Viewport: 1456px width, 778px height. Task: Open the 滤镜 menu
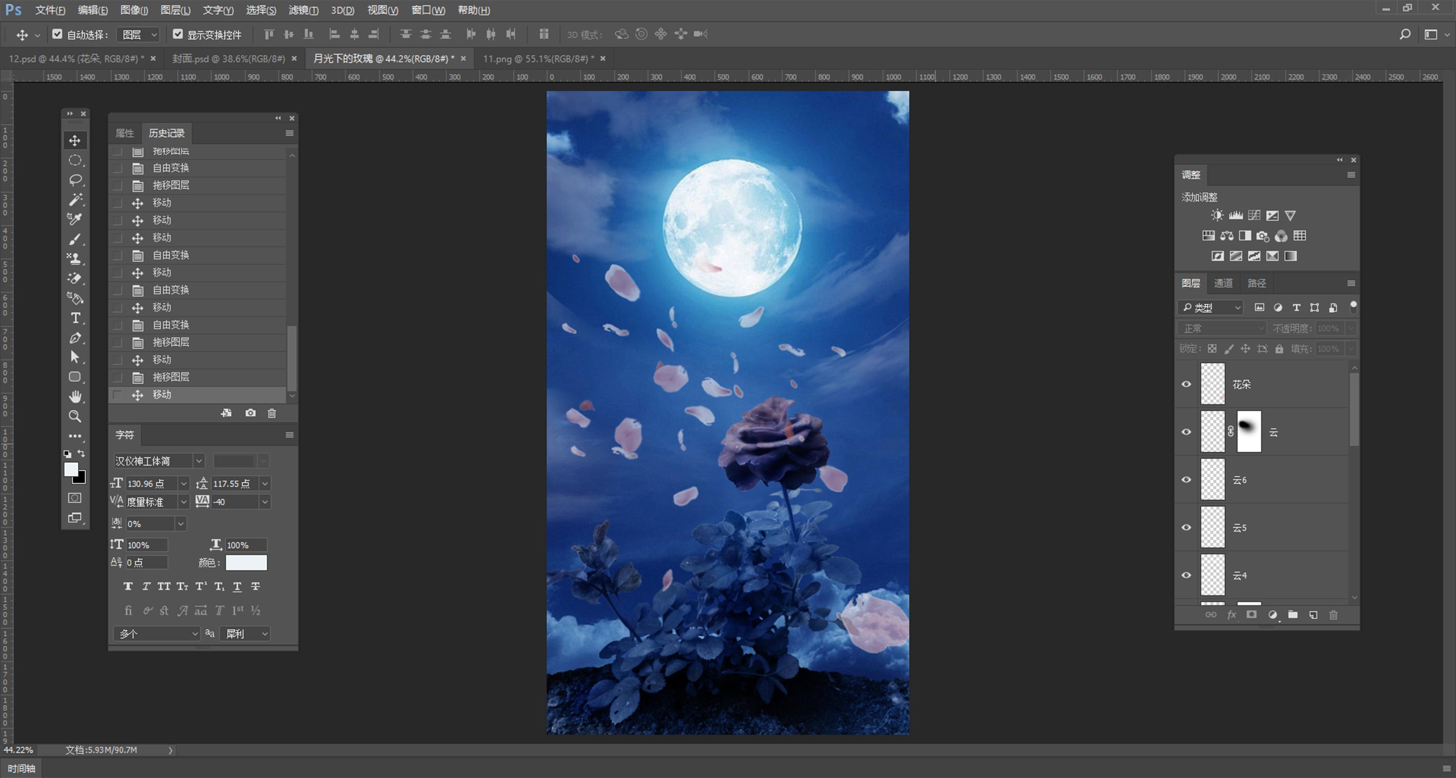(x=303, y=10)
